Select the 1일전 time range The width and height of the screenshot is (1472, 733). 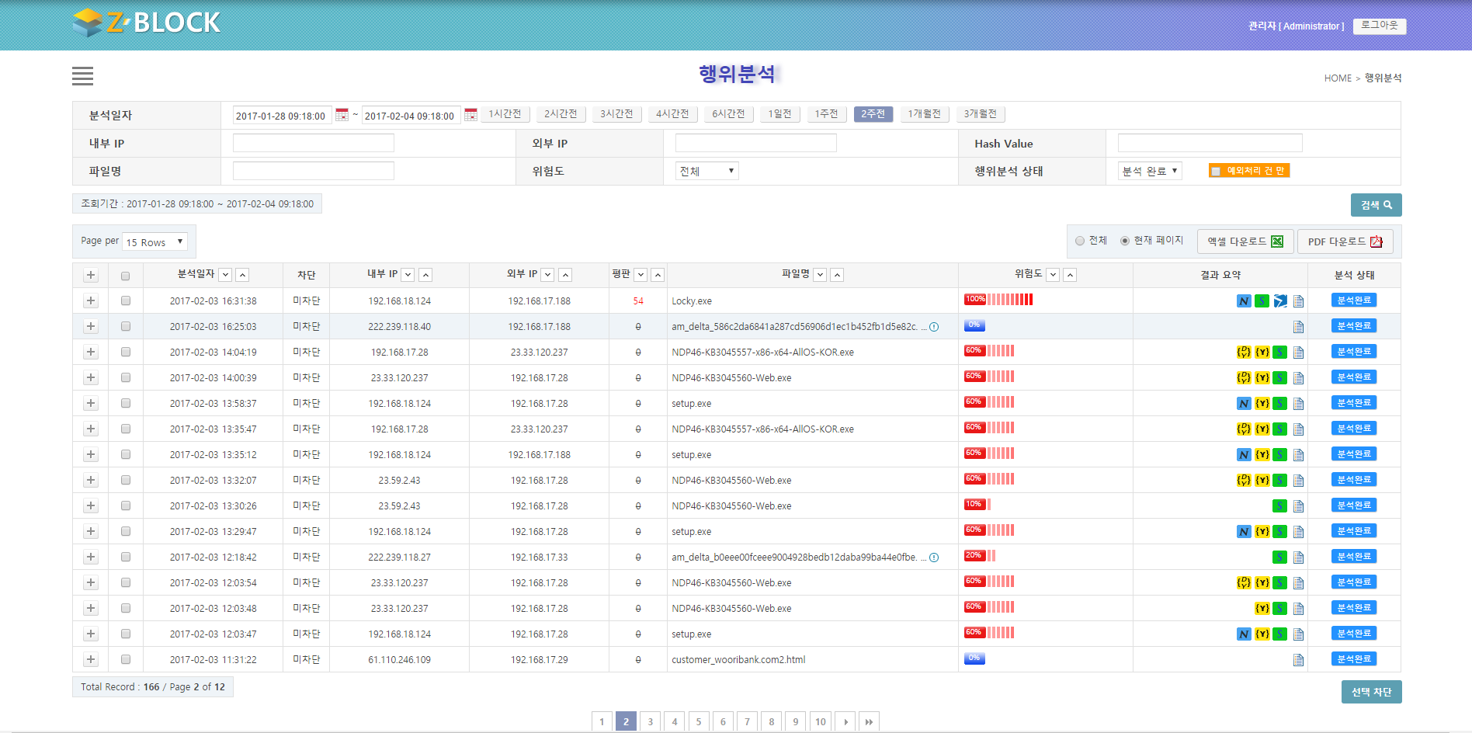click(x=779, y=114)
